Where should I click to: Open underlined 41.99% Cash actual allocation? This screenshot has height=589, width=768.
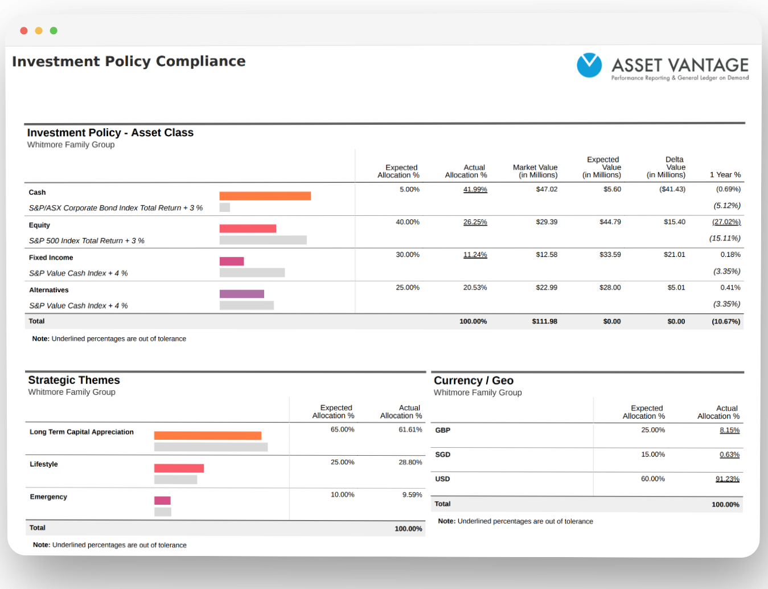(475, 190)
